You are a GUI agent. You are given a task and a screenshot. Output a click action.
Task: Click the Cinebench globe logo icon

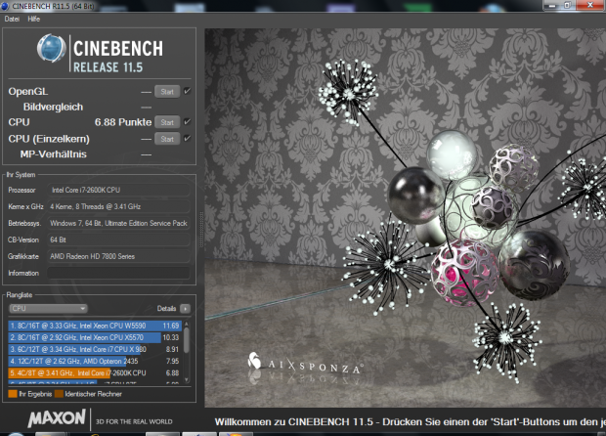(x=51, y=48)
